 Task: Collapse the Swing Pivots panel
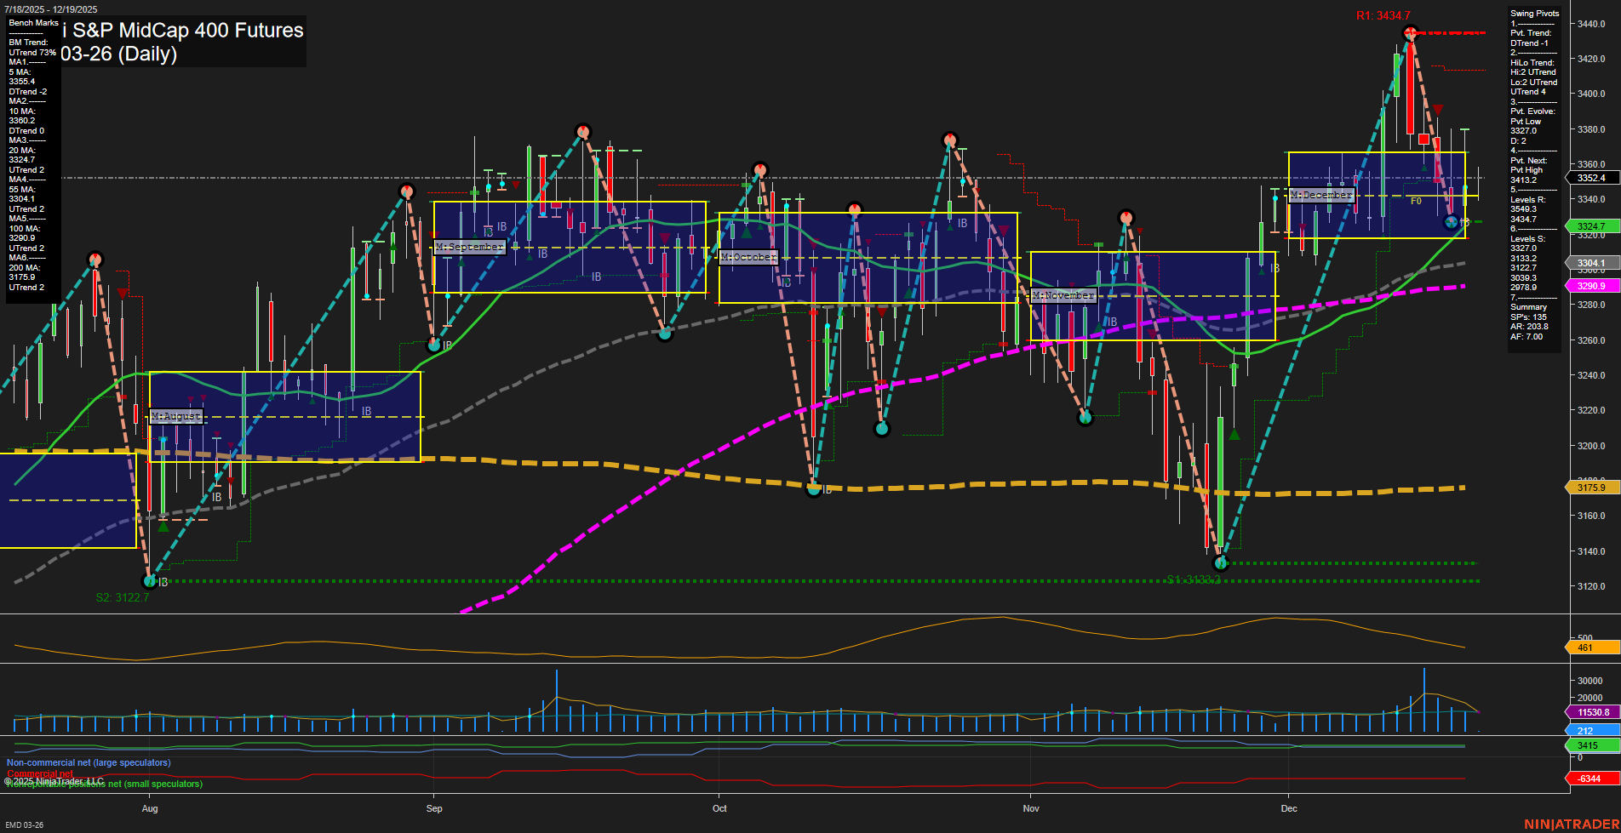[x=1536, y=13]
